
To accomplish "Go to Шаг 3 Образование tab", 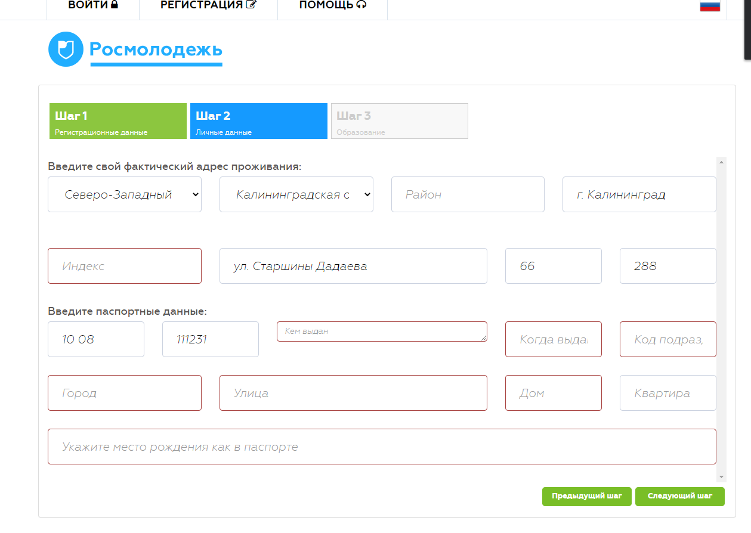I will pyautogui.click(x=399, y=122).
